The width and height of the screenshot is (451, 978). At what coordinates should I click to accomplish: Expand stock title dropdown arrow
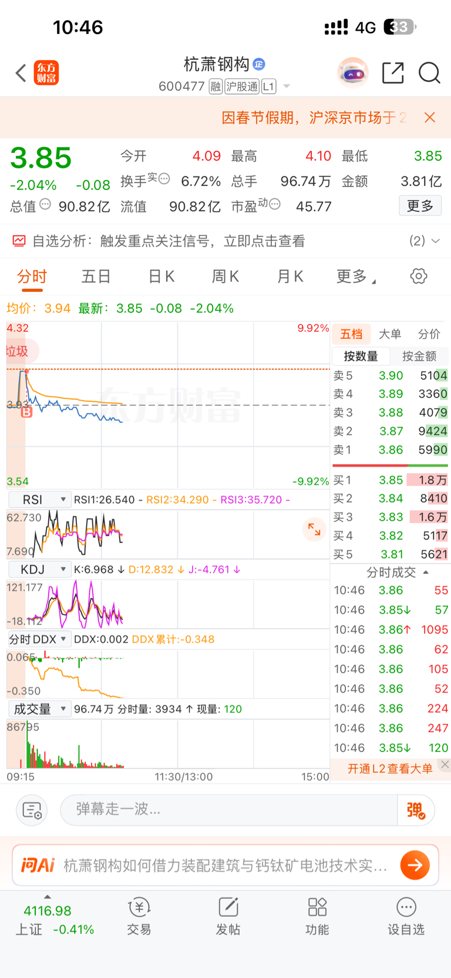[x=287, y=87]
